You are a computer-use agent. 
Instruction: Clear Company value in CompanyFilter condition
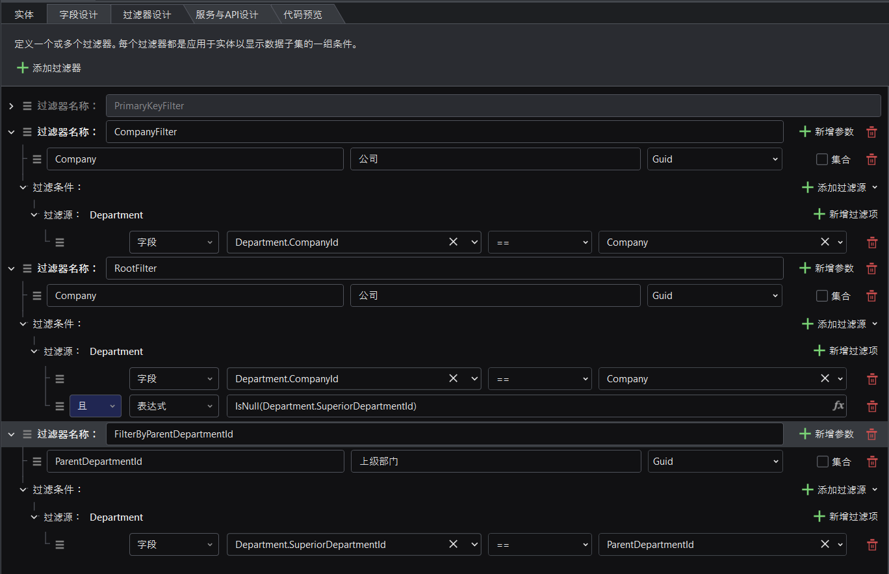pyautogui.click(x=825, y=242)
